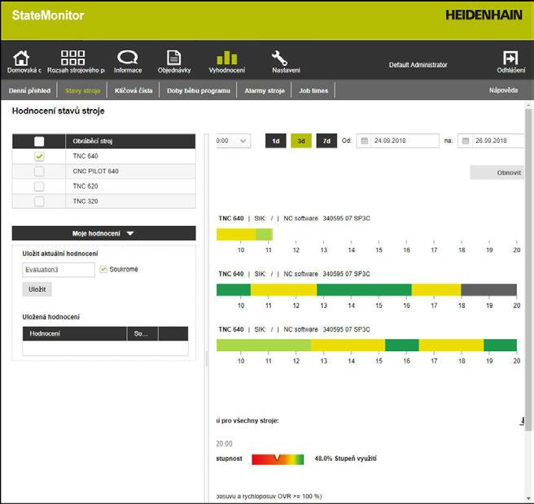
Task: Switch to the Job times tab
Action: (313, 90)
